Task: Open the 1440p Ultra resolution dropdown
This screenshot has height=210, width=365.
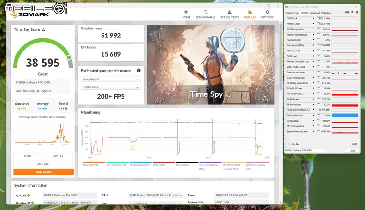Action: (x=111, y=87)
